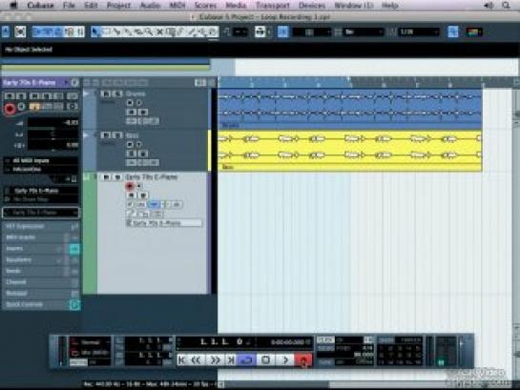Open the Equalizers inspector tab

[41, 259]
